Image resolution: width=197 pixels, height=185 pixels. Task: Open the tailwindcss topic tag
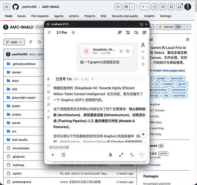[179, 90]
